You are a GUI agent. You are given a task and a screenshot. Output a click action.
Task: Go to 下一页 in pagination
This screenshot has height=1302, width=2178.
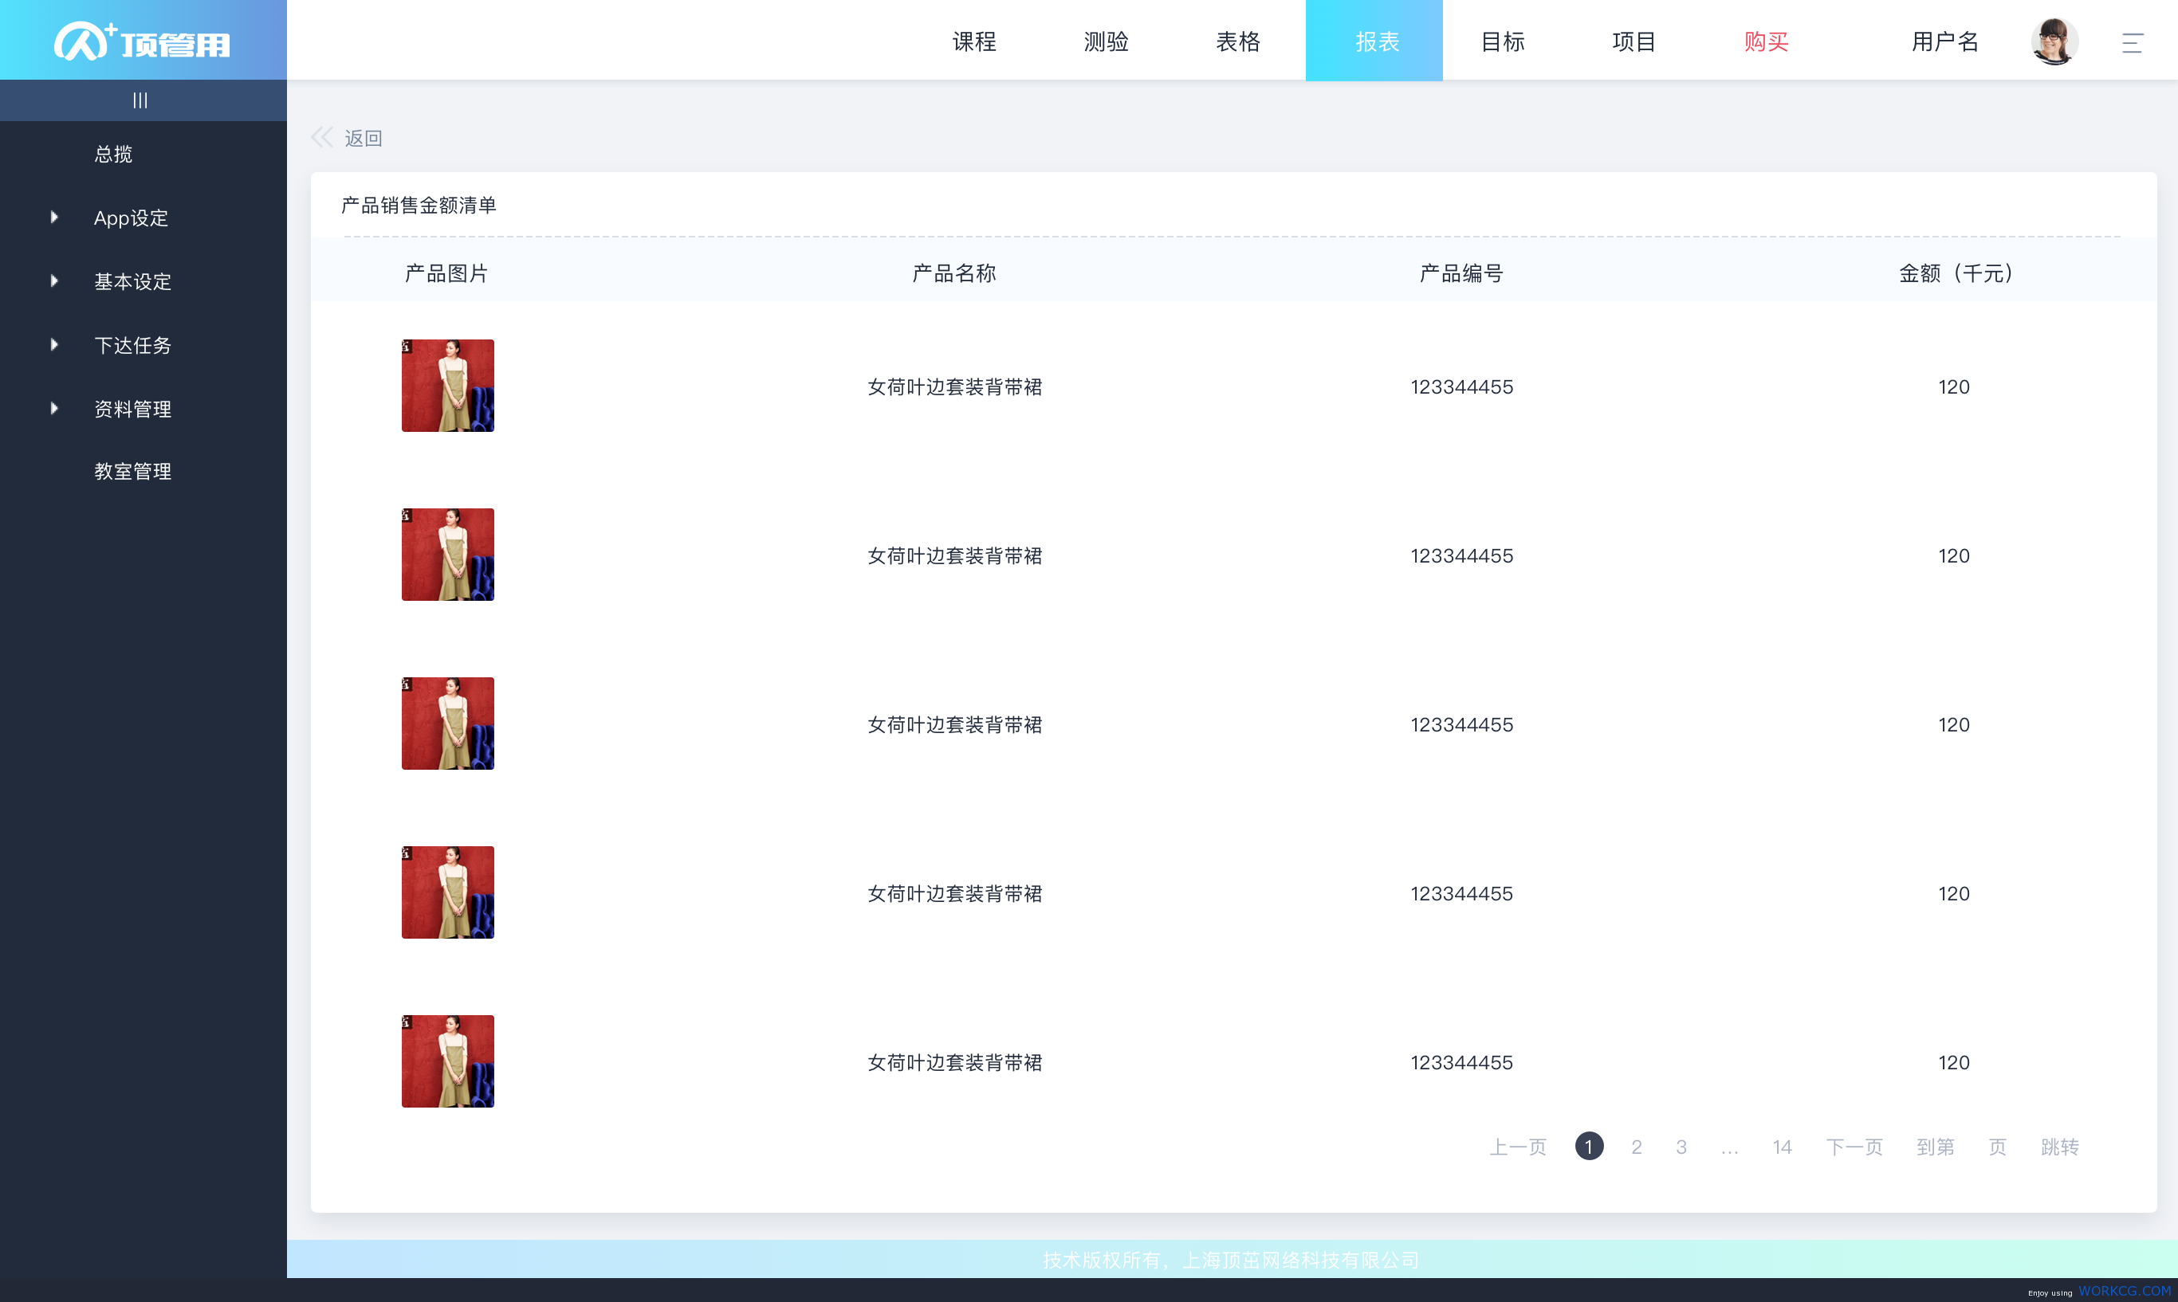(x=1854, y=1146)
